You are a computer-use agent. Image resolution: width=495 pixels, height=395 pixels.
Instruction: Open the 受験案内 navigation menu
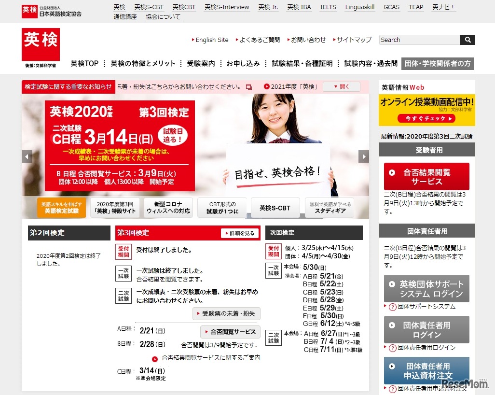(x=201, y=63)
